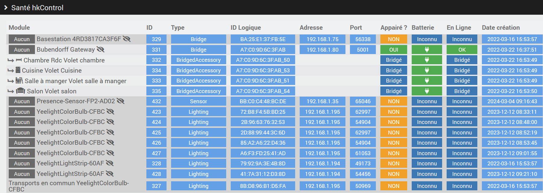The image size is (543, 193).
Task: Click logical ID 41:7A:31:12:D3:8D
Action: [x=263, y=174]
